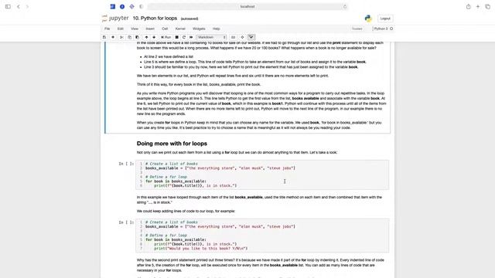Open the Widgets menu
This screenshot has height=278, width=495.
[199, 29]
